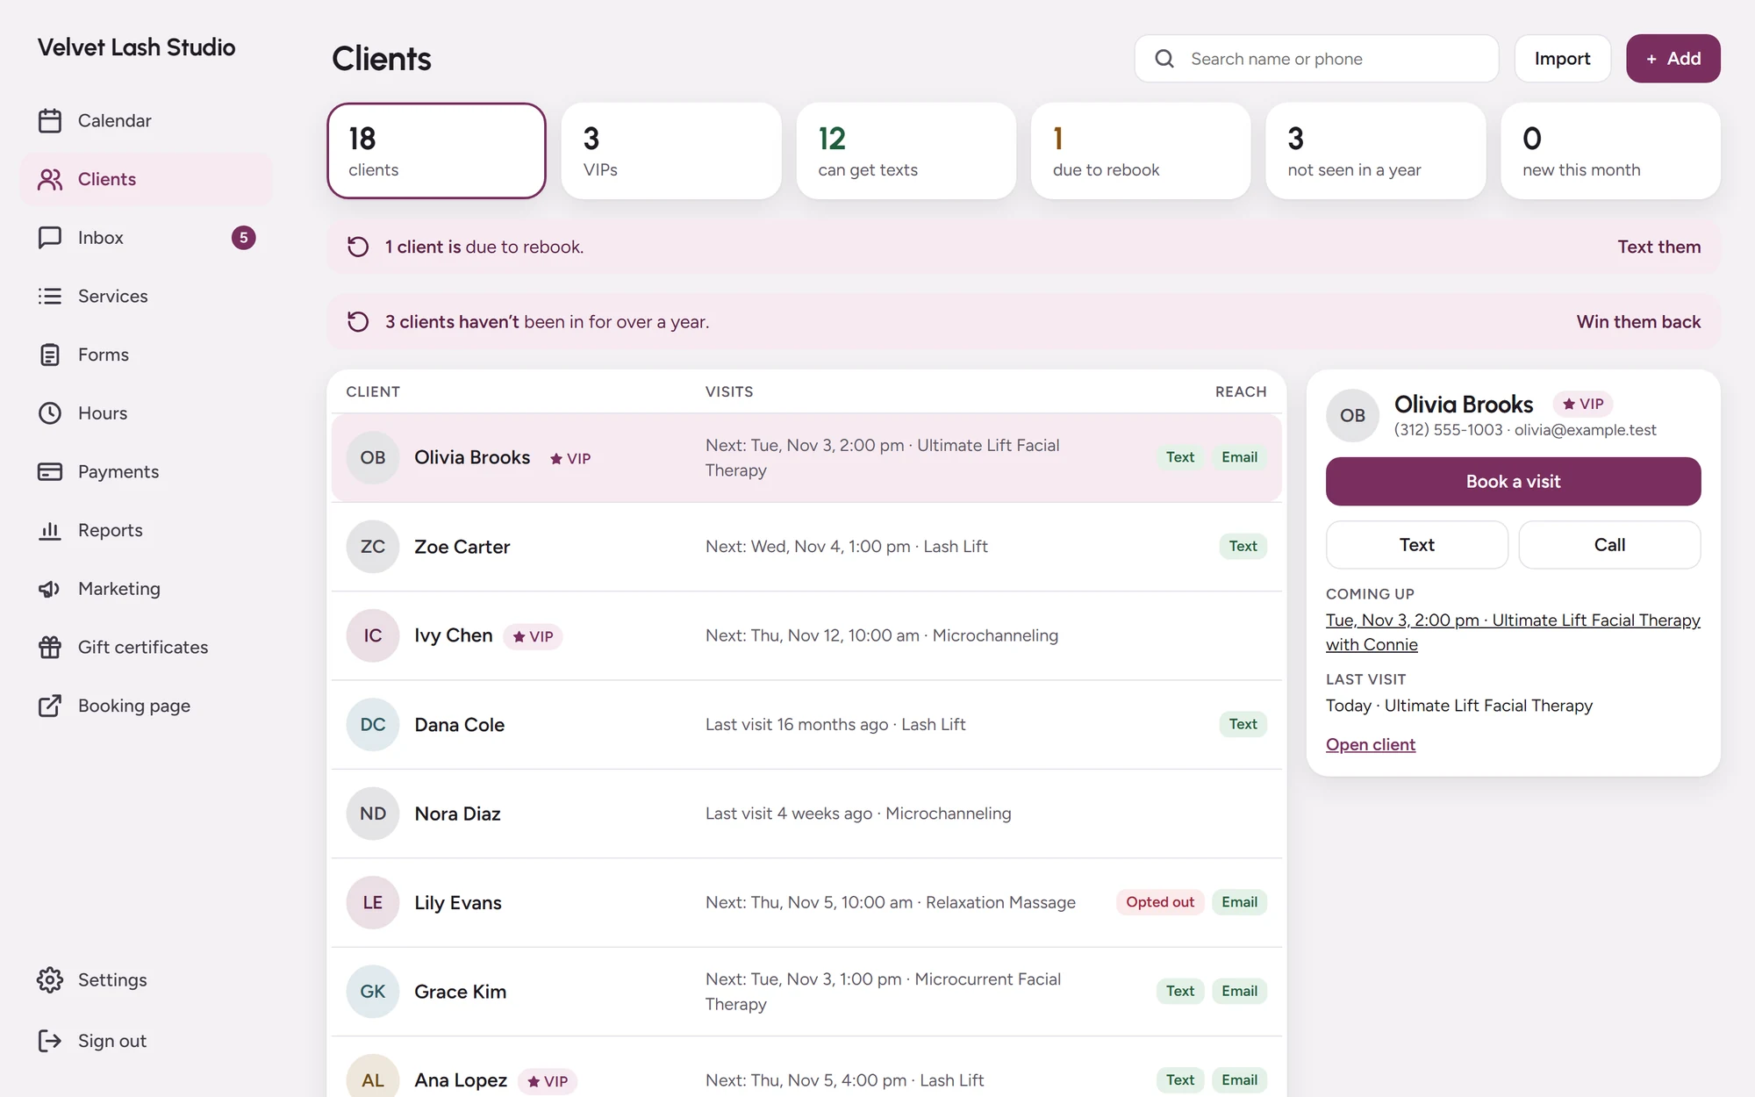
Task: Select the 3 not seen in a year card
Action: pos(1375,151)
